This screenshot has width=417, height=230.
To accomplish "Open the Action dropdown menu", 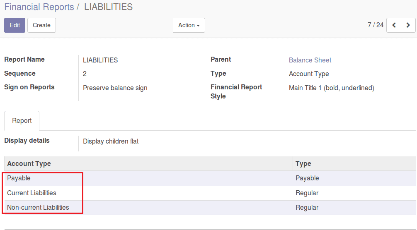I will pos(189,25).
